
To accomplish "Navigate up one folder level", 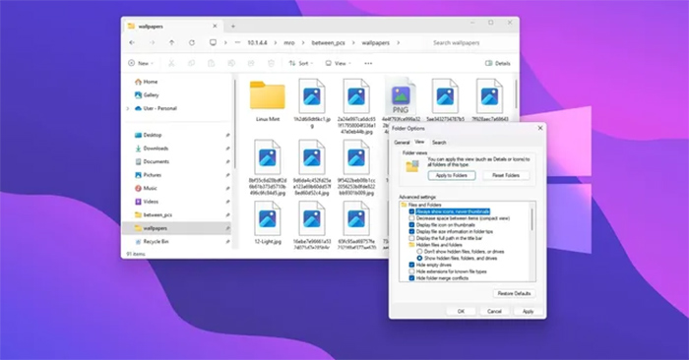I will (x=172, y=42).
